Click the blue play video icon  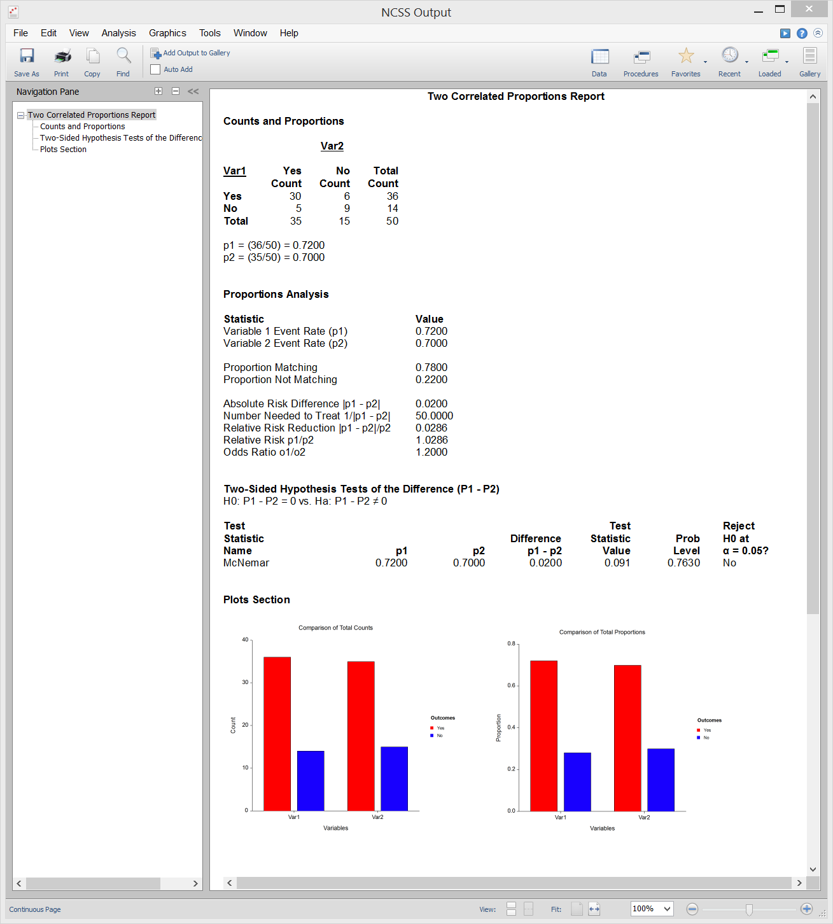point(785,33)
